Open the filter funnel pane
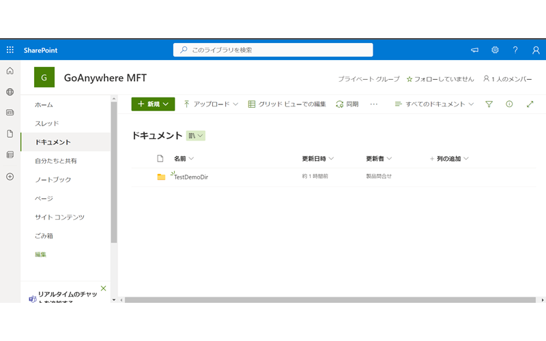The width and height of the screenshot is (546, 341). pos(489,104)
